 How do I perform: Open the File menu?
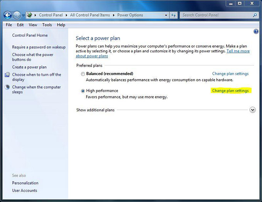coord(9,25)
